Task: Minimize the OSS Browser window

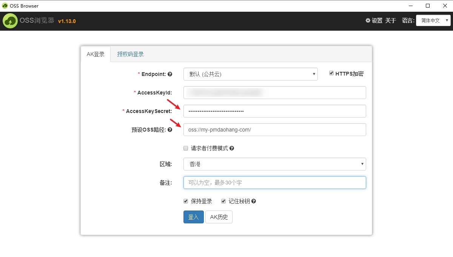Action: click(x=410, y=6)
